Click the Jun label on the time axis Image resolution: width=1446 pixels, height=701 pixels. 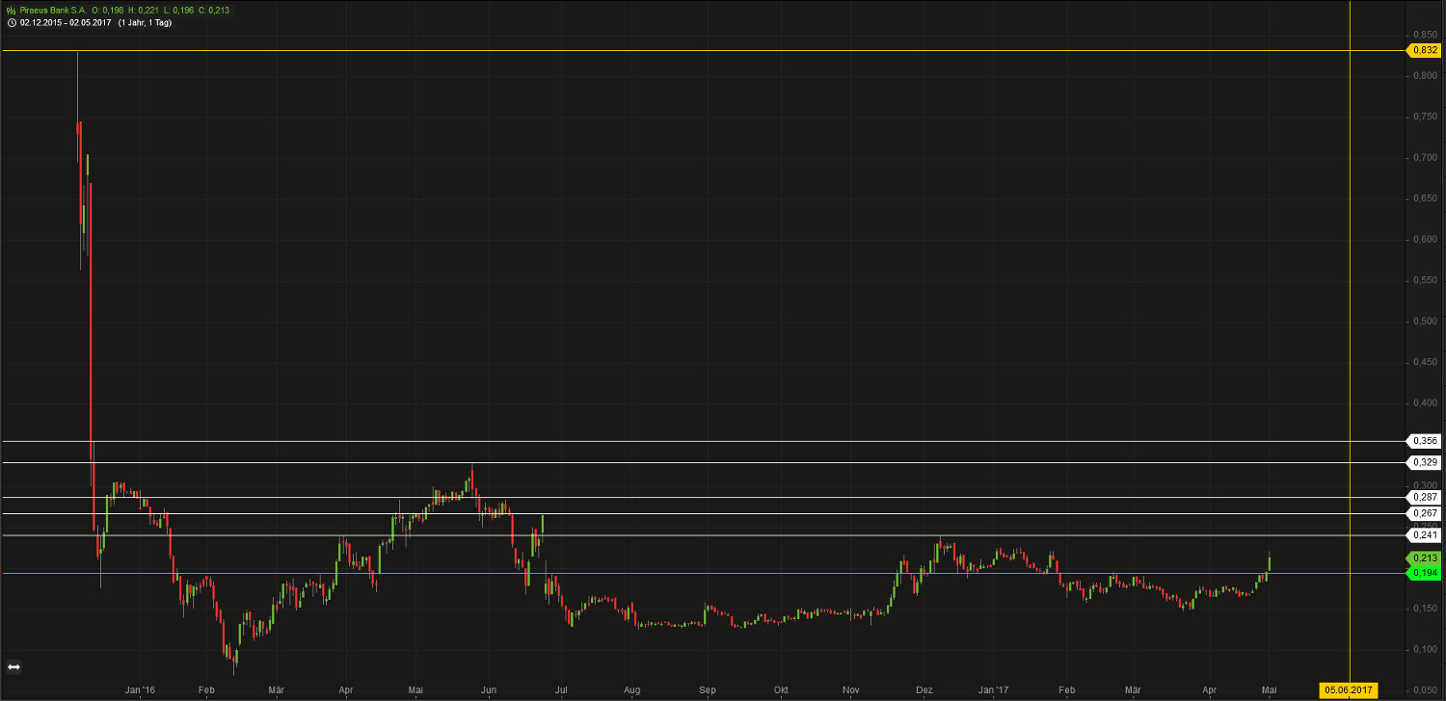[489, 690]
